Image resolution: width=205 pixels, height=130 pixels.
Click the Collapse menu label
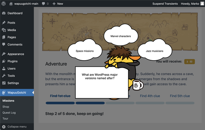(17, 127)
